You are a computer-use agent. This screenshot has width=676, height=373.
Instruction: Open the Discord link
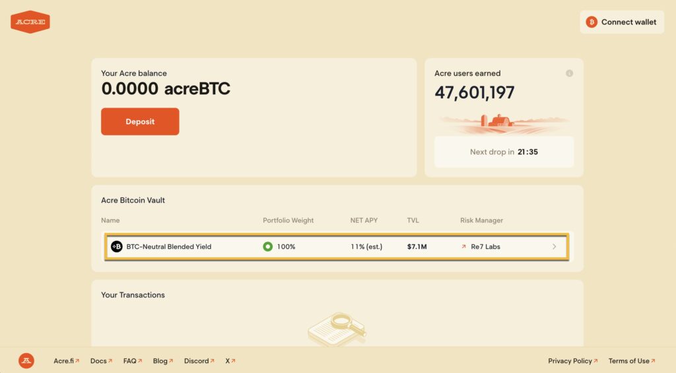tap(199, 361)
